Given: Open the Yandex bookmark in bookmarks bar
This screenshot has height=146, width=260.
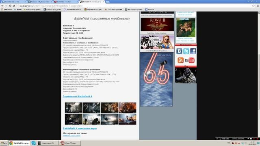Looking at the screenshot, I should (18, 9).
